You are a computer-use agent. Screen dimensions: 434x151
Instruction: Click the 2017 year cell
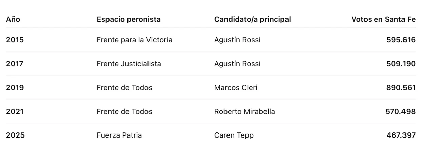pos(15,64)
